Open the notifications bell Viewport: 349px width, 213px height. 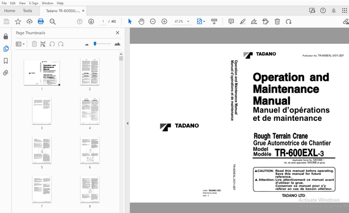coord(334,11)
